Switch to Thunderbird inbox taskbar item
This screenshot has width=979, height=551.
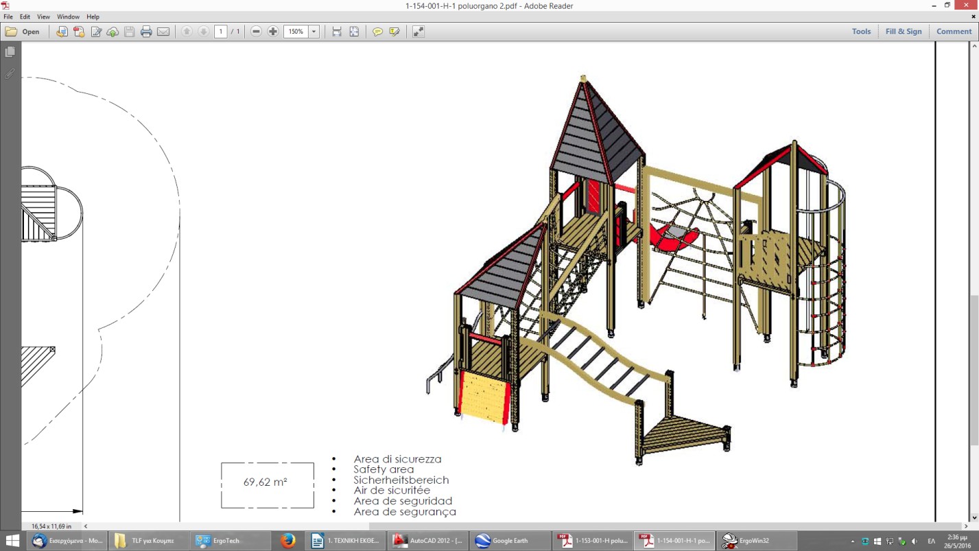(67, 541)
